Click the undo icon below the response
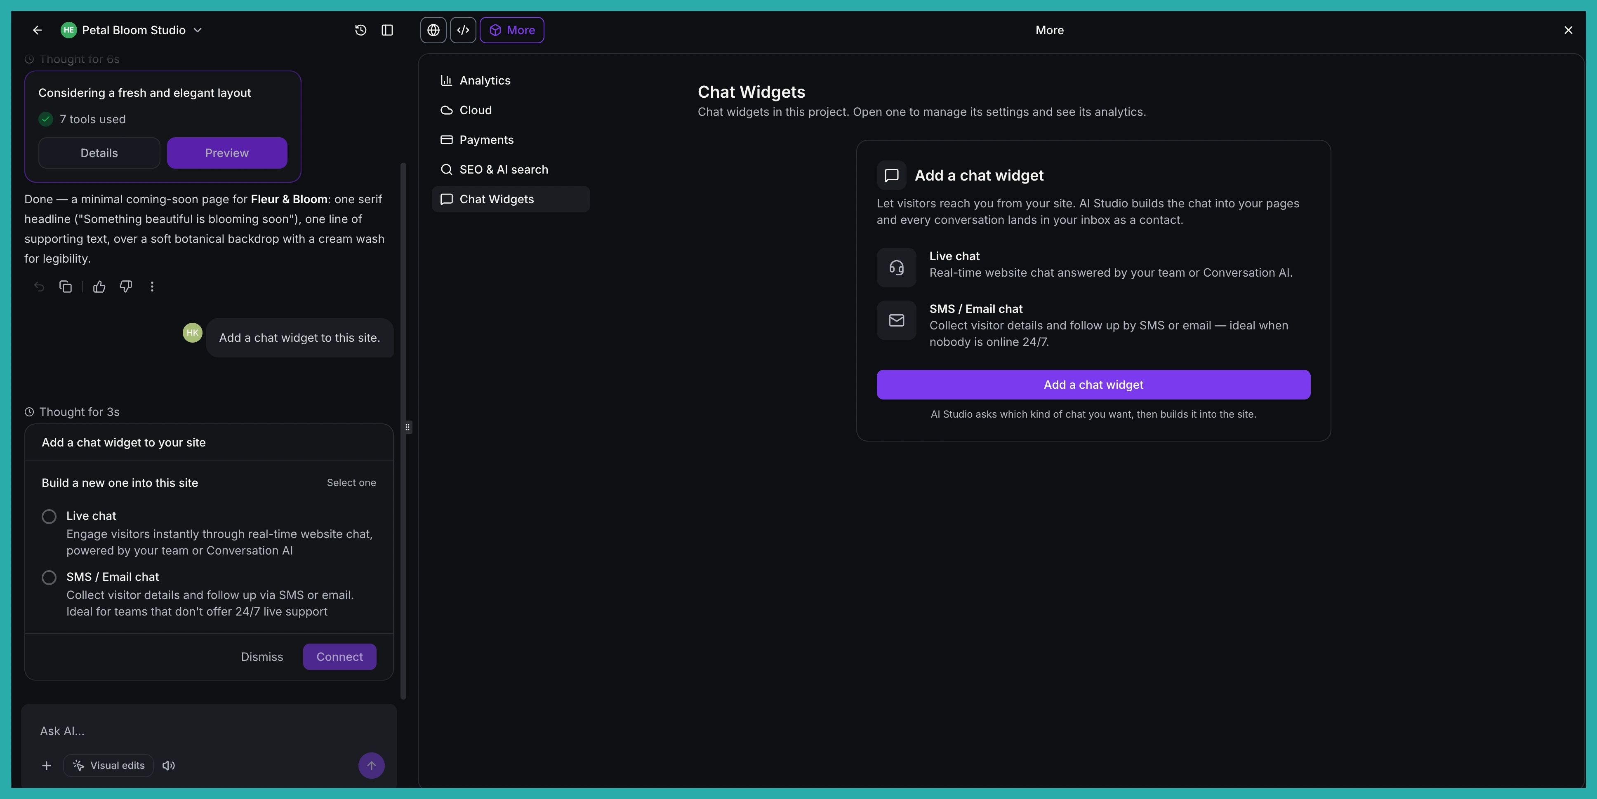The width and height of the screenshot is (1597, 799). click(39, 287)
